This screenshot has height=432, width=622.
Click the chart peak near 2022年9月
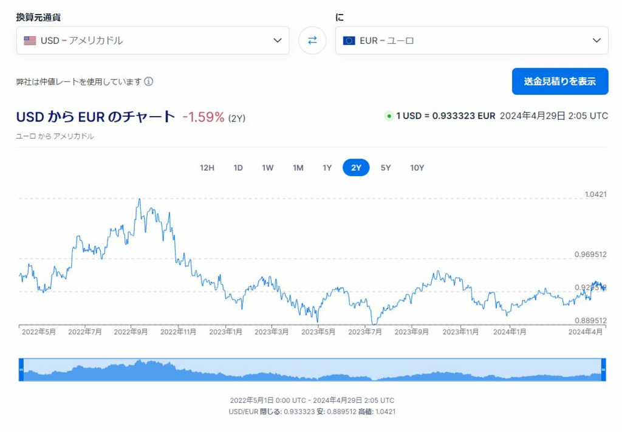[x=139, y=199]
